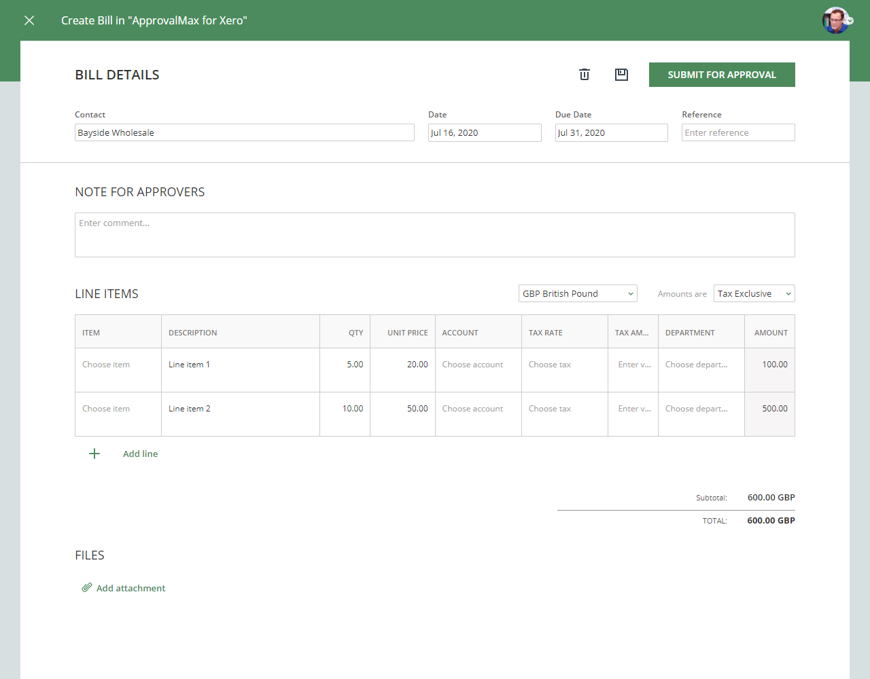Image resolution: width=870 pixels, height=679 pixels.
Task: Click the note for approvers comment box
Action: [435, 235]
